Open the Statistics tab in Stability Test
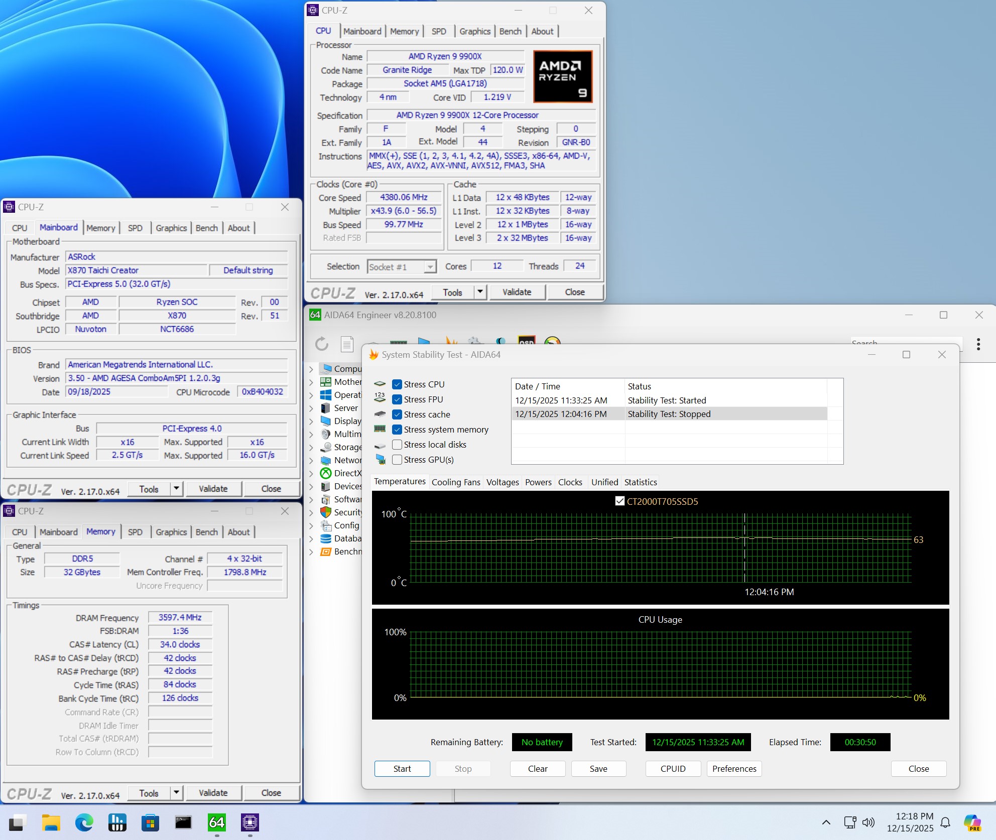 (x=640, y=482)
